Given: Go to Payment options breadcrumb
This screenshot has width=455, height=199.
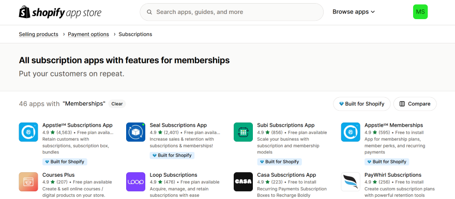Looking at the screenshot, I should [88, 34].
